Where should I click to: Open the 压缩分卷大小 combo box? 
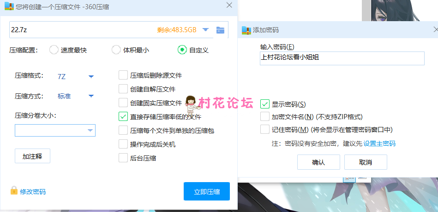[55, 130]
